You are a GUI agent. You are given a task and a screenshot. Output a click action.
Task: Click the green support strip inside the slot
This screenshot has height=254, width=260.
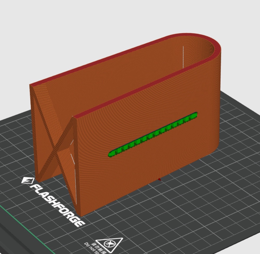coord(153,134)
